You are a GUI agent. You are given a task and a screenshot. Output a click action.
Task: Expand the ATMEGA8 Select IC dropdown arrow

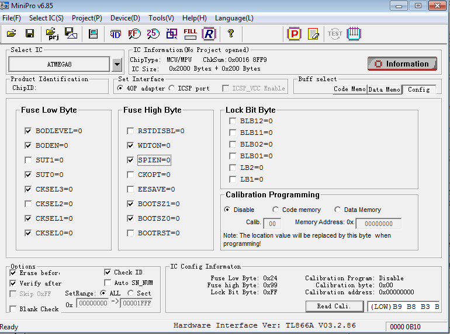click(117, 64)
